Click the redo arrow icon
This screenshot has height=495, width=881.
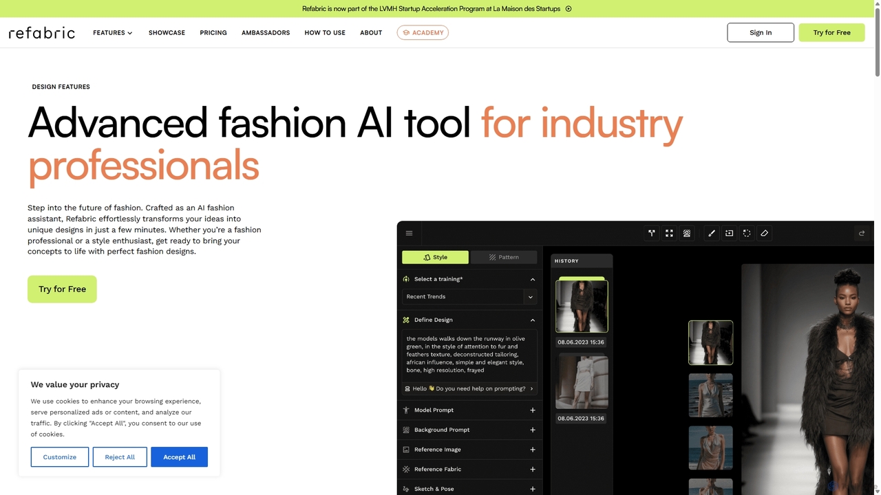[862, 233]
